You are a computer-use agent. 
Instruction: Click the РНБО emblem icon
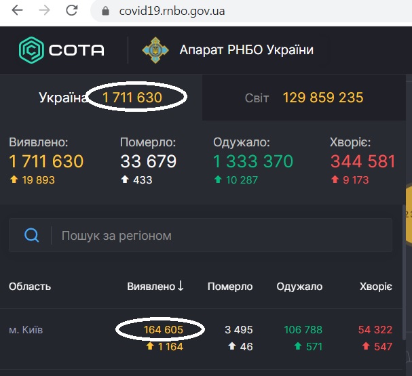155,50
